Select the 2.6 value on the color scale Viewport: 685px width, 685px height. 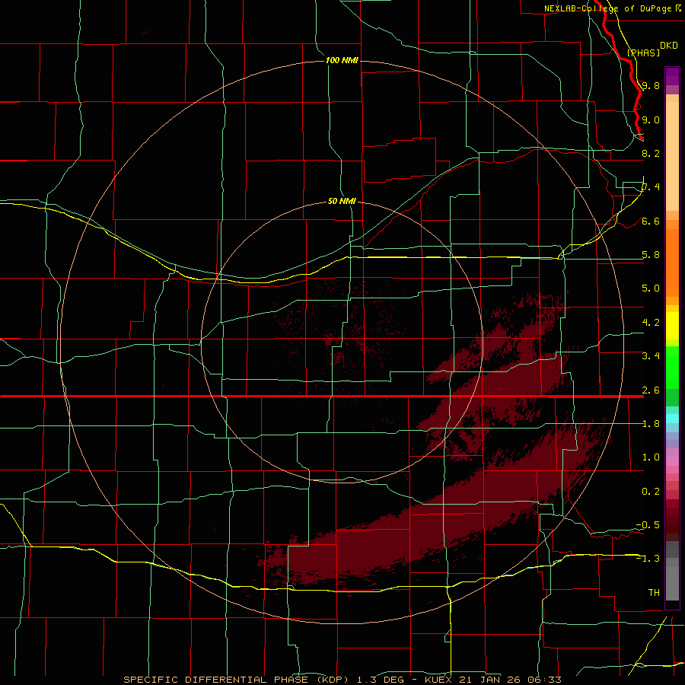[651, 390]
